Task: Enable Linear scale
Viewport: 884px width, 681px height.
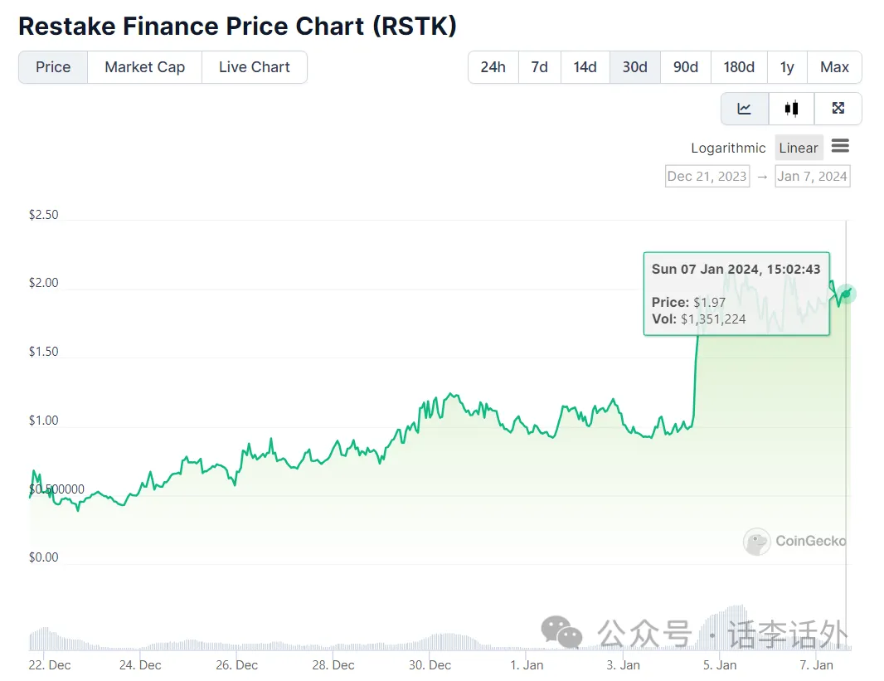Action: pos(799,148)
